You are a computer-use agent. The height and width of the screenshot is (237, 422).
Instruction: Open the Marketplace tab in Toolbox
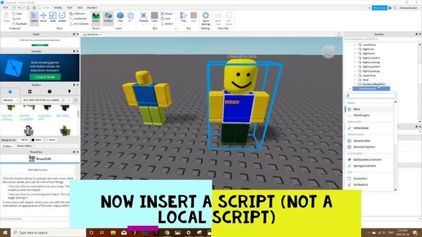(x=10, y=92)
